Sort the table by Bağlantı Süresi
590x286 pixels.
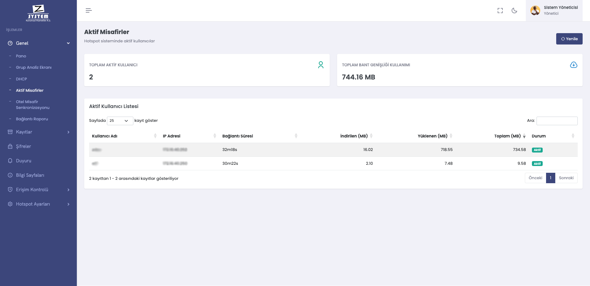238,136
